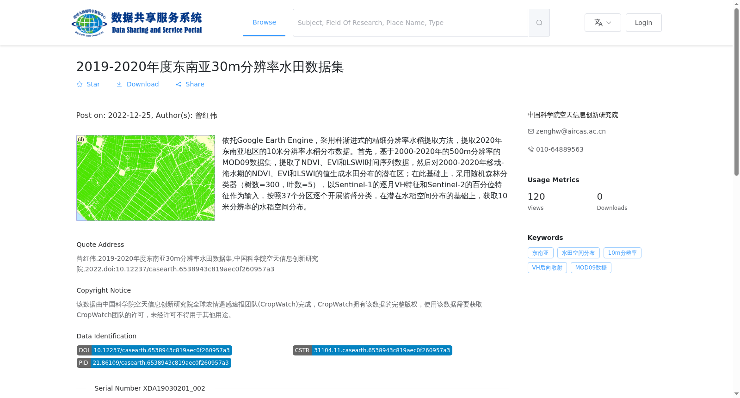Select the 水田空间分布 keyword tag
Screen dimensions: 740x398
click(578, 253)
